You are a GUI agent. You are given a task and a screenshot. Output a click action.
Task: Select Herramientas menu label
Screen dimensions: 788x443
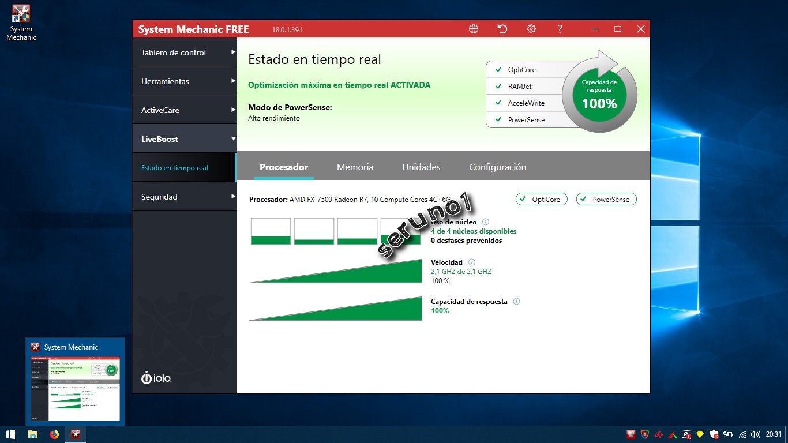pos(165,81)
